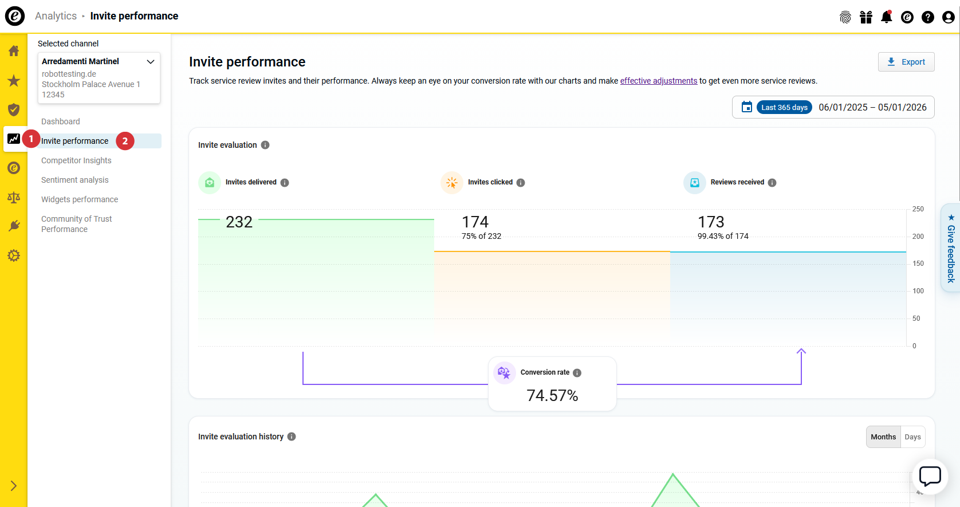Open the Home icon in sidebar

tap(14, 51)
